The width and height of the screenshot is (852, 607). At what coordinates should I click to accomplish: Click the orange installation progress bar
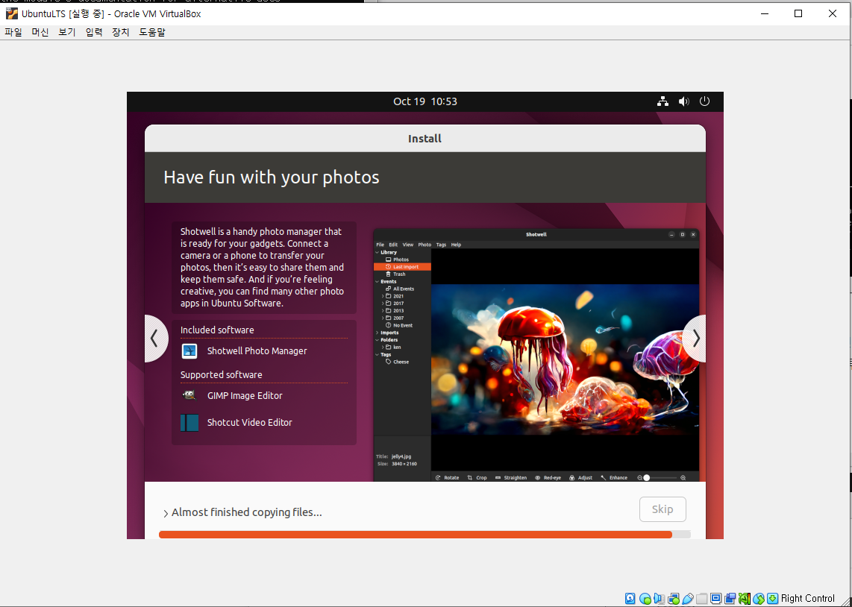pos(416,534)
